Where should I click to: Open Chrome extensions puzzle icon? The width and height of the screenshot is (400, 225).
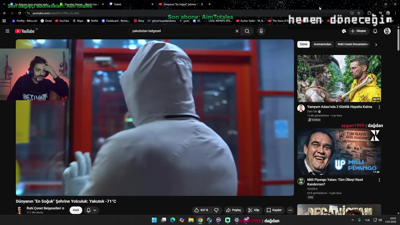click(x=369, y=13)
